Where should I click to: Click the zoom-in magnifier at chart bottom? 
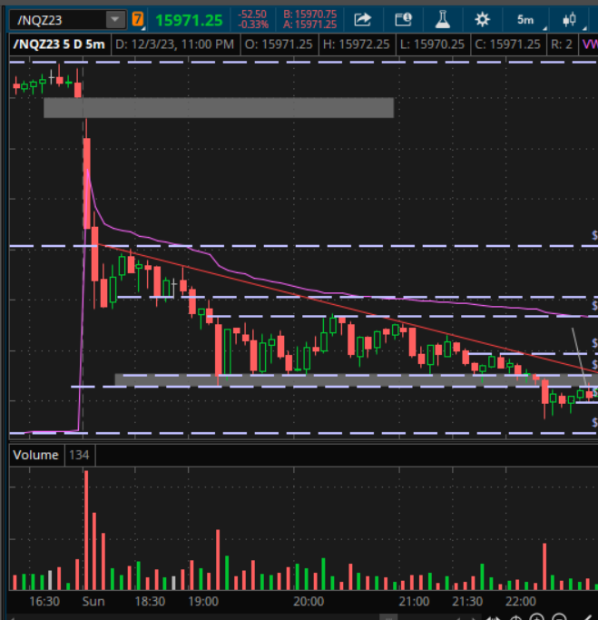[x=538, y=616]
